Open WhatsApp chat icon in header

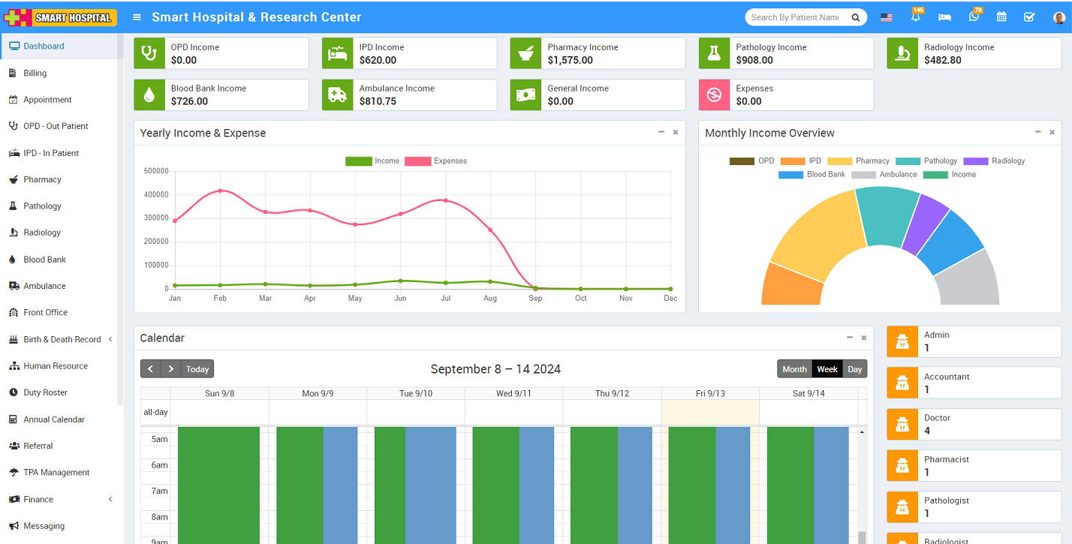(x=974, y=17)
